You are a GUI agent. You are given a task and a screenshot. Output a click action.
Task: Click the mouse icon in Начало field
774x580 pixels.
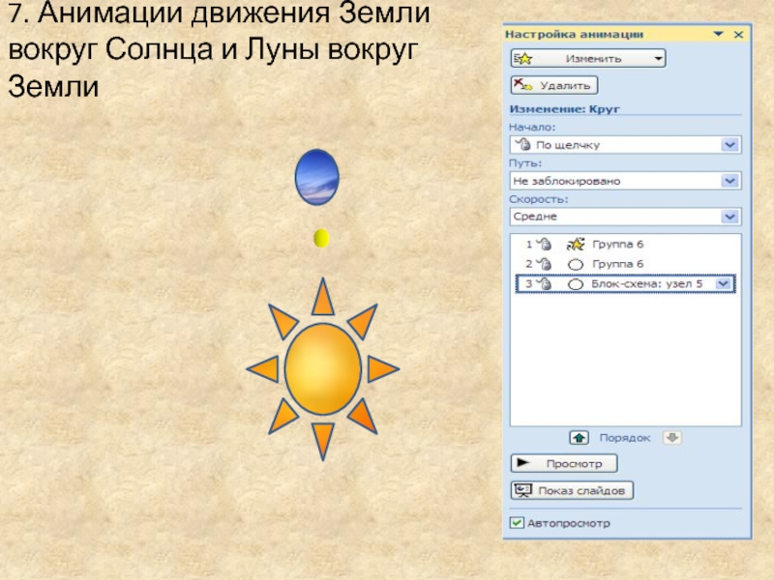pyautogui.click(x=522, y=144)
